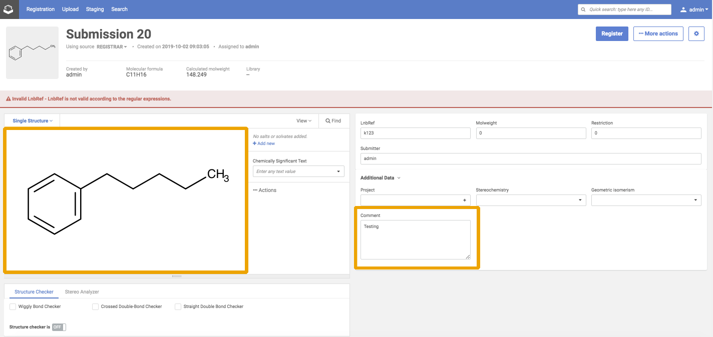Open the Single Structure dropdown

[33, 120]
